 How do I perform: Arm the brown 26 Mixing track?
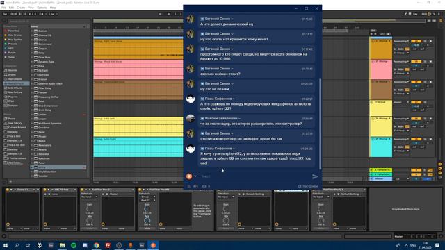[x=431, y=82]
